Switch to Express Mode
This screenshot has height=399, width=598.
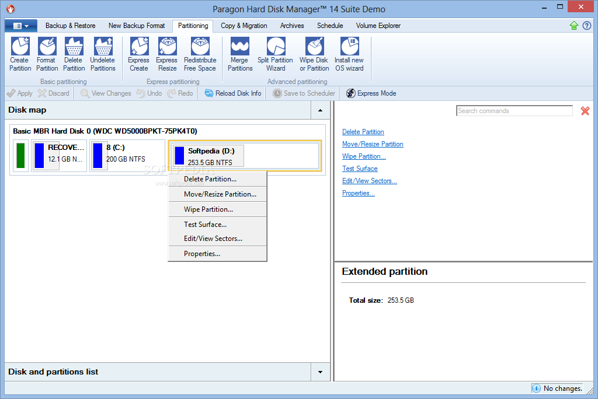pos(371,93)
